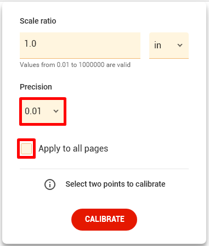This screenshot has width=209, height=246.
Task: Click the Apply to all pages label text
Action: (74, 148)
